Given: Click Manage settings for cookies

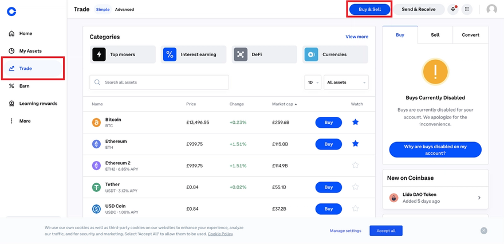Looking at the screenshot, I should 345,231.
